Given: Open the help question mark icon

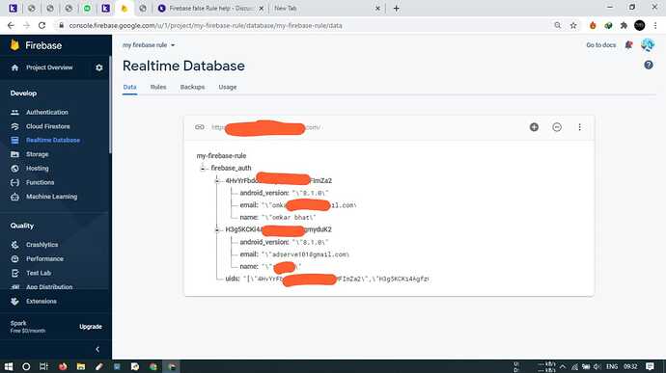Looking at the screenshot, I should click(x=649, y=65).
